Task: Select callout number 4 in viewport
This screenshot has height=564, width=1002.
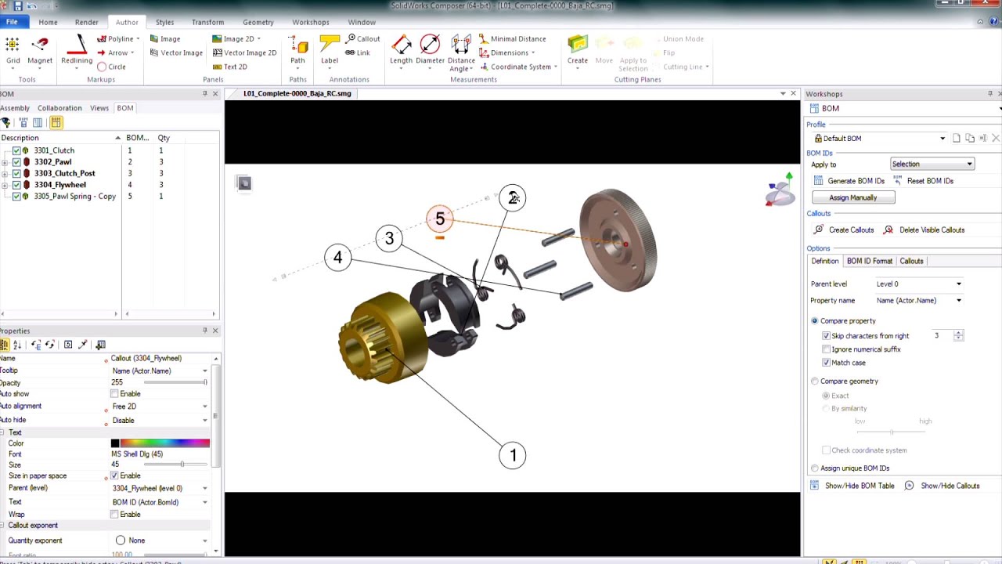Action: (337, 257)
